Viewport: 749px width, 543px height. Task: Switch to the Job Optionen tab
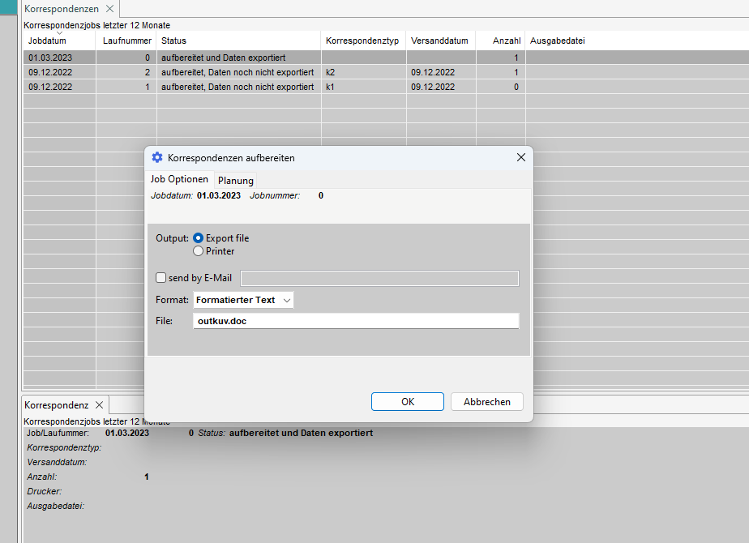click(179, 179)
